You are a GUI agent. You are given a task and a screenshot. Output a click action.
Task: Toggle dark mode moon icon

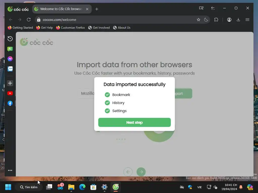pyautogui.click(x=206, y=20)
